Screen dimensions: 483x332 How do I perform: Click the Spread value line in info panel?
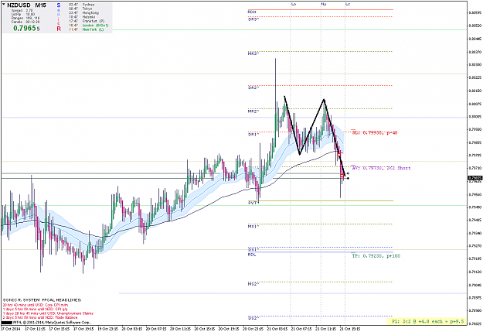[22, 11]
